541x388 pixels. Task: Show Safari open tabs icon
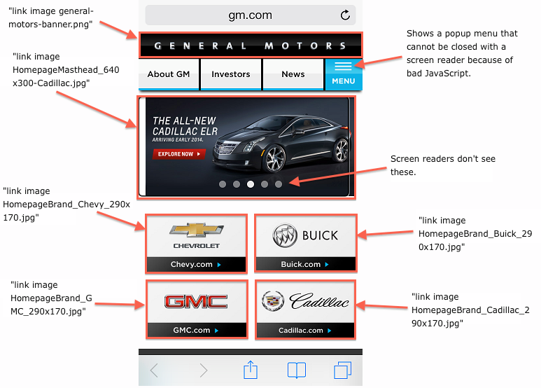(343, 370)
